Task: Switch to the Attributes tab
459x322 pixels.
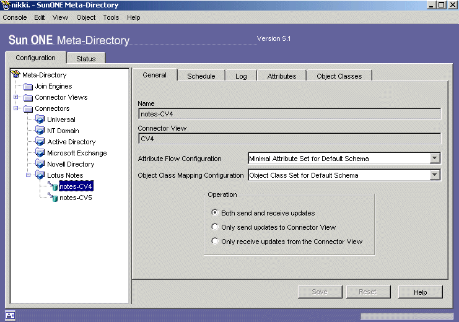Action: pyautogui.click(x=282, y=76)
